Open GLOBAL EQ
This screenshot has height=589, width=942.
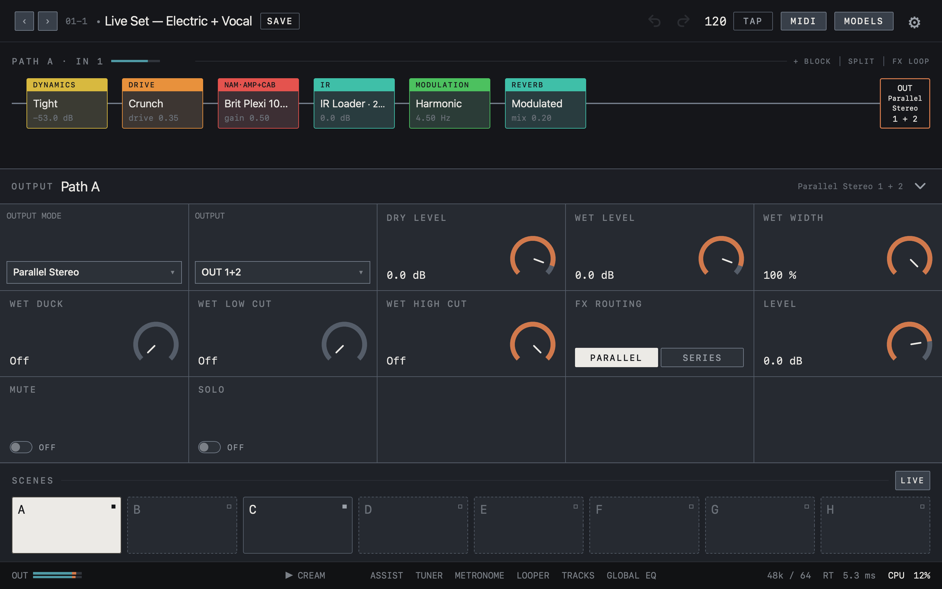(631, 575)
